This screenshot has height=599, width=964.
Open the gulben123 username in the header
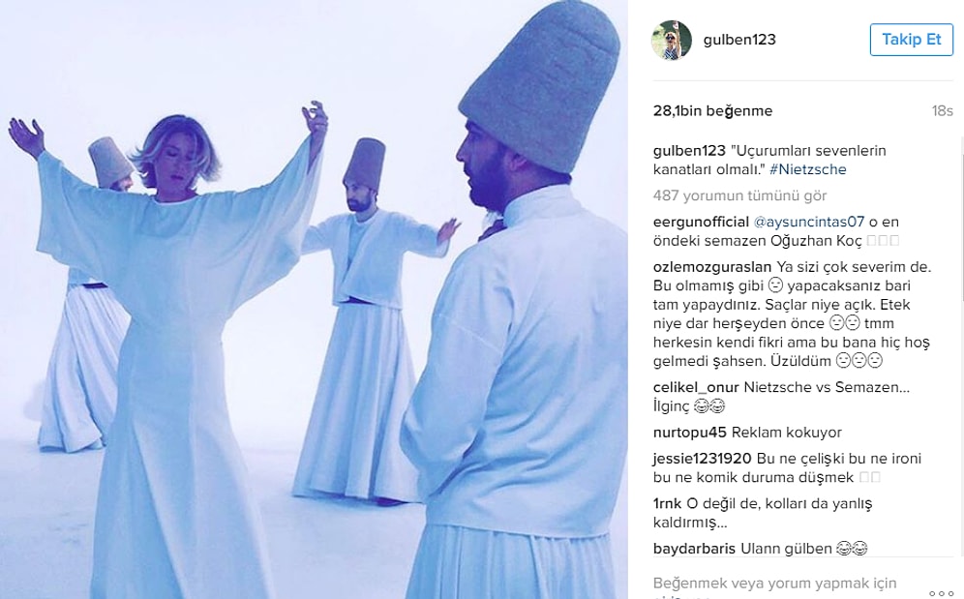[x=739, y=40]
